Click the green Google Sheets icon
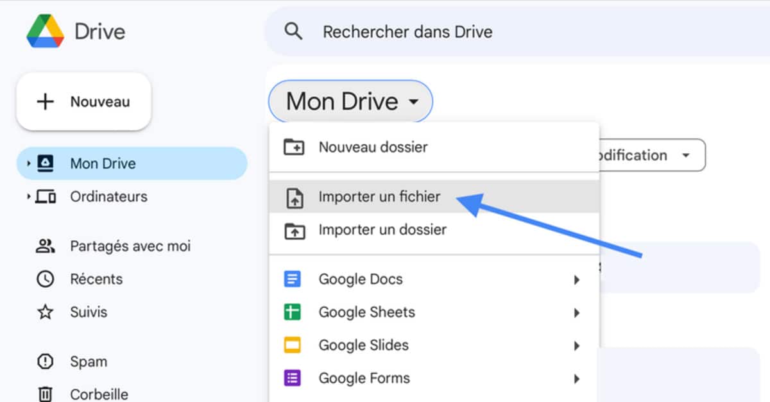The height and width of the screenshot is (402, 770). [293, 312]
